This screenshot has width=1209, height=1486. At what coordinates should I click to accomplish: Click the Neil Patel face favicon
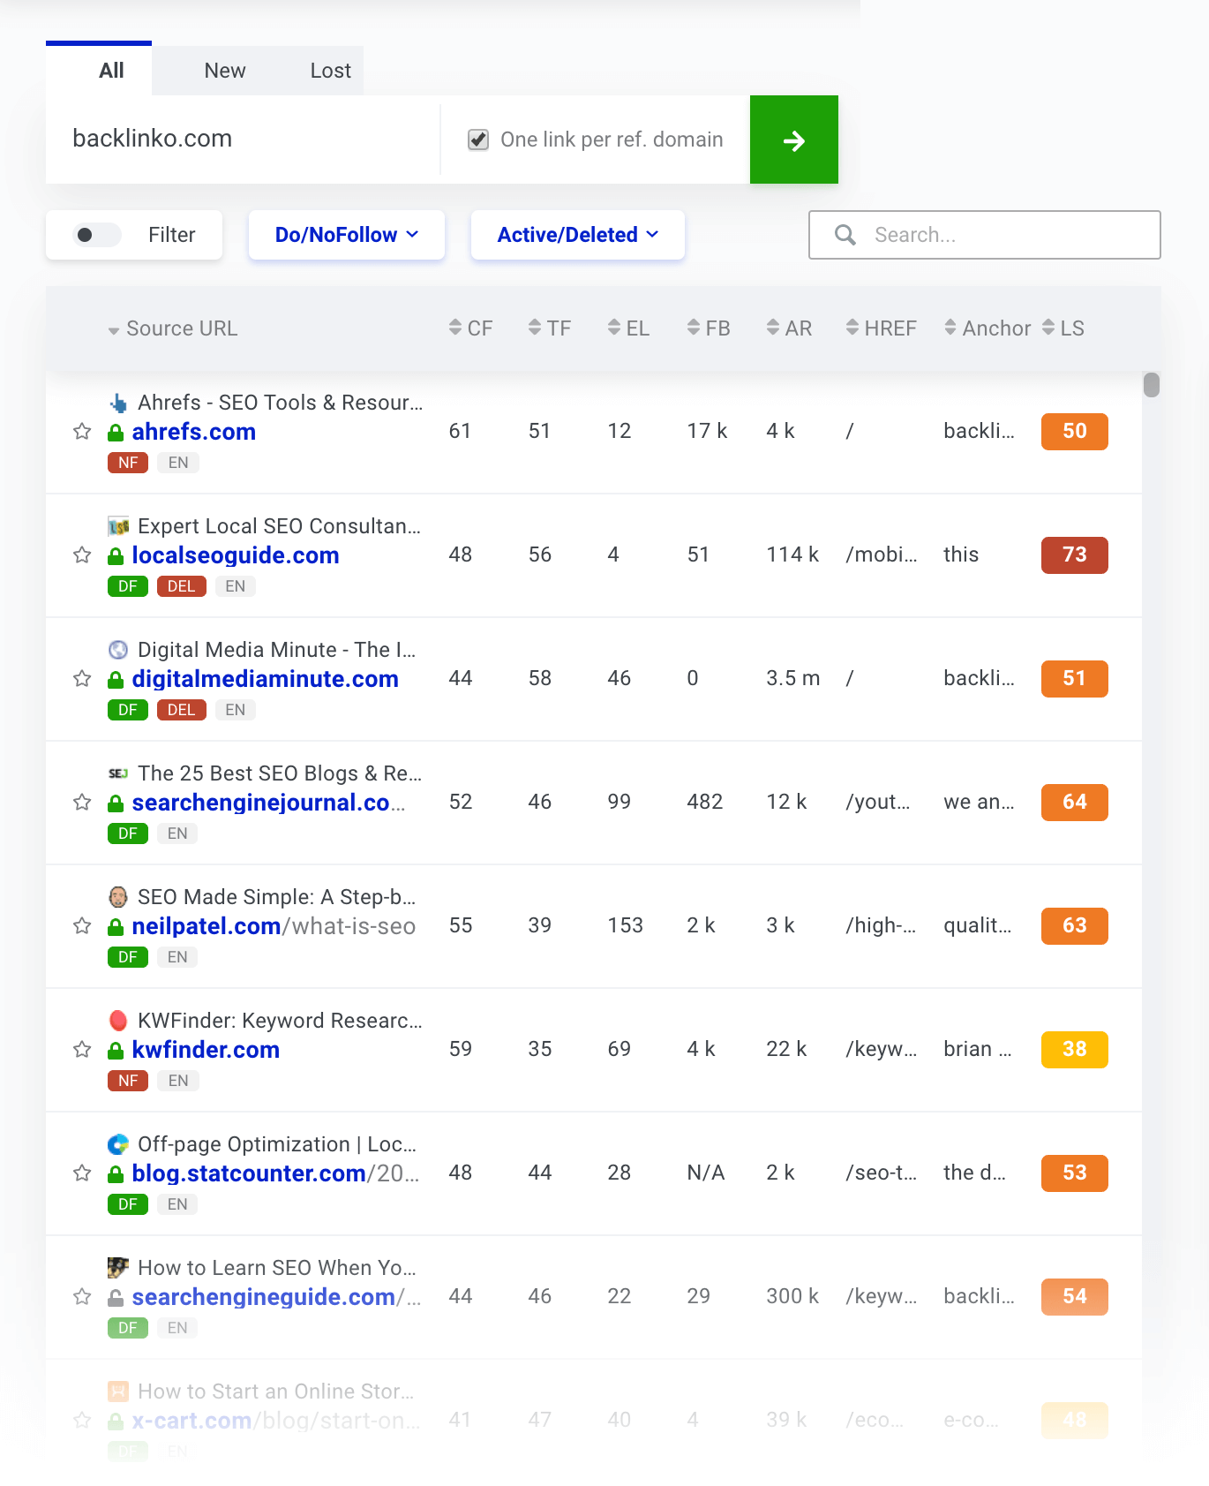[118, 898]
